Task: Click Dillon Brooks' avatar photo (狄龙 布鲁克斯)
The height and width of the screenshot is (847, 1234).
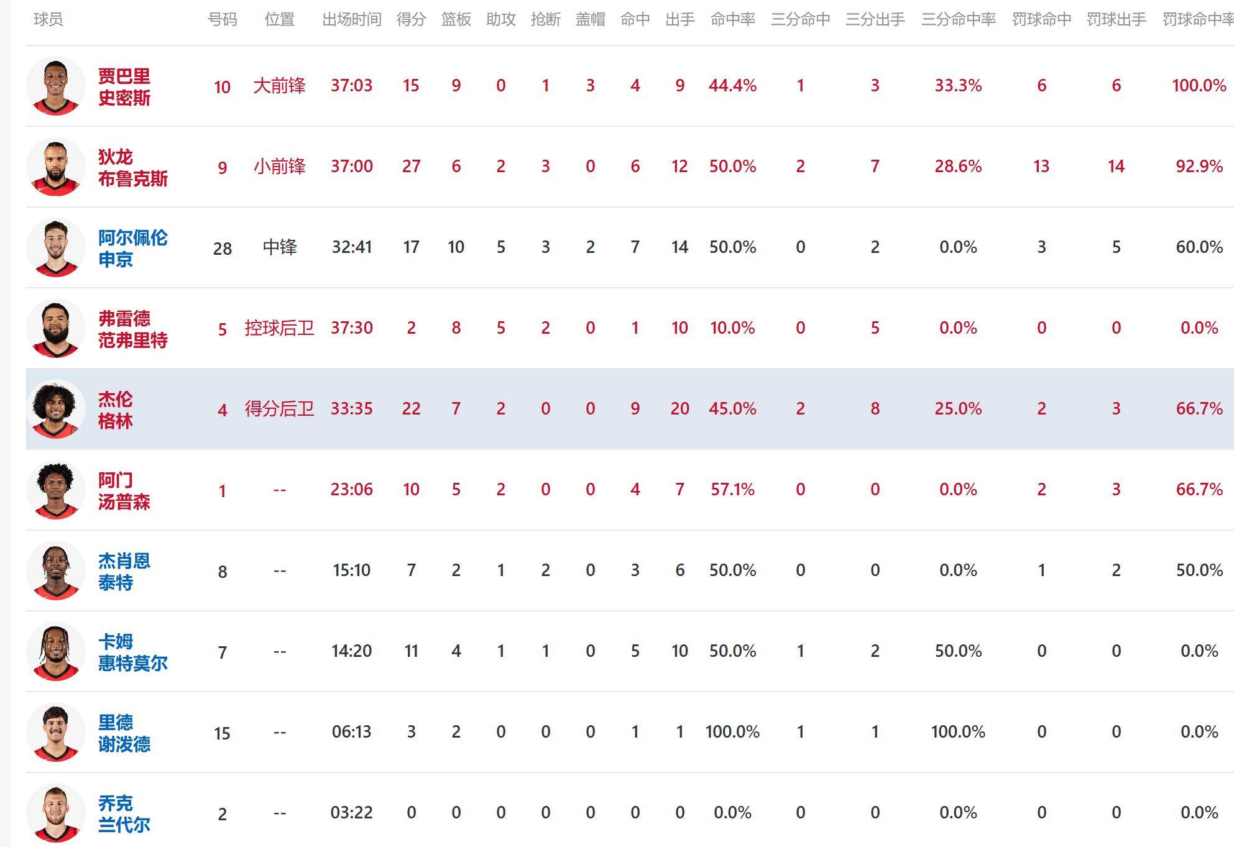Action: point(56,167)
